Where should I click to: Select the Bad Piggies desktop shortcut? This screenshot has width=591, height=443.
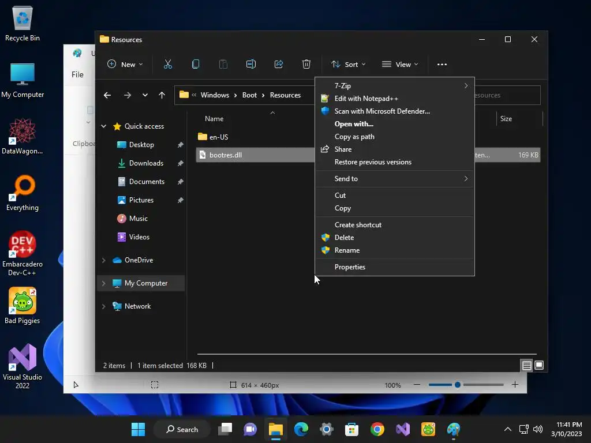[x=23, y=306]
